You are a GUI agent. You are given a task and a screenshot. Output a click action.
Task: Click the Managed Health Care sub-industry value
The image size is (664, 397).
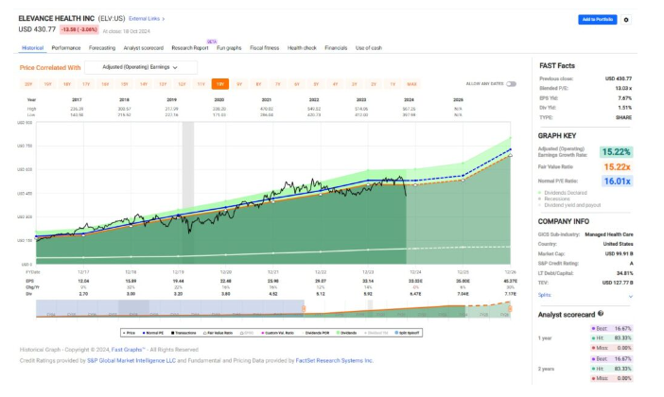[609, 234]
